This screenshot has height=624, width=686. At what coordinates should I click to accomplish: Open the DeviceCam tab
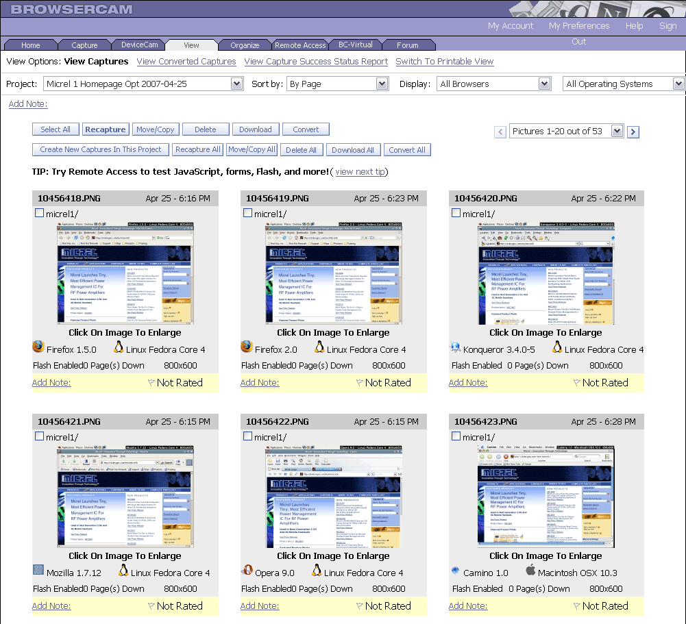(140, 45)
